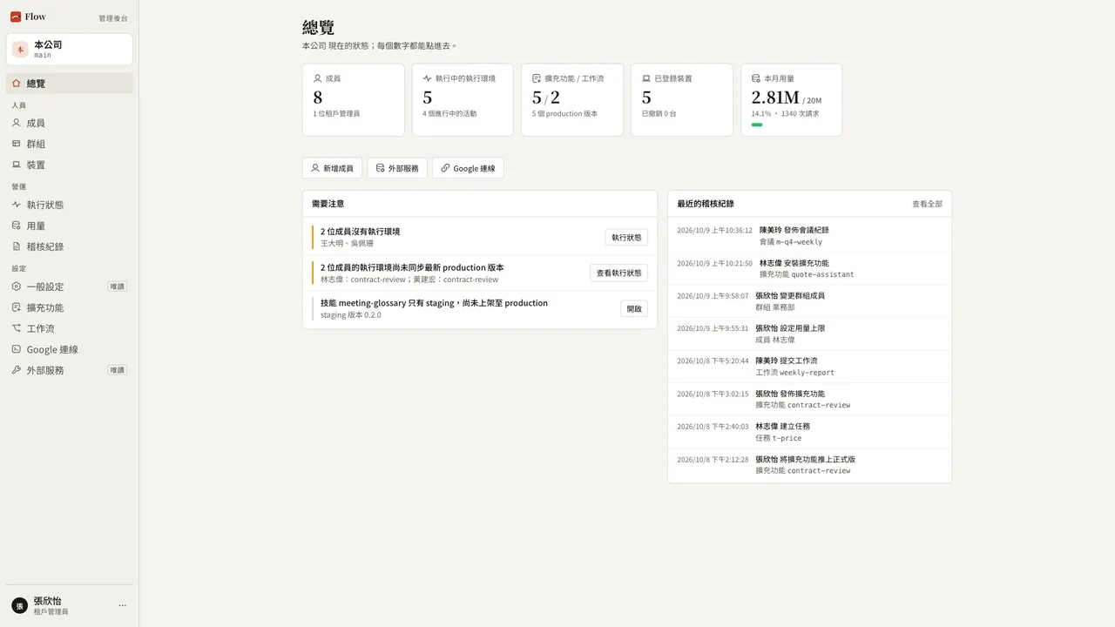Click the 開啟 button for meeting-glossary
The height and width of the screenshot is (627, 1115).
(634, 308)
